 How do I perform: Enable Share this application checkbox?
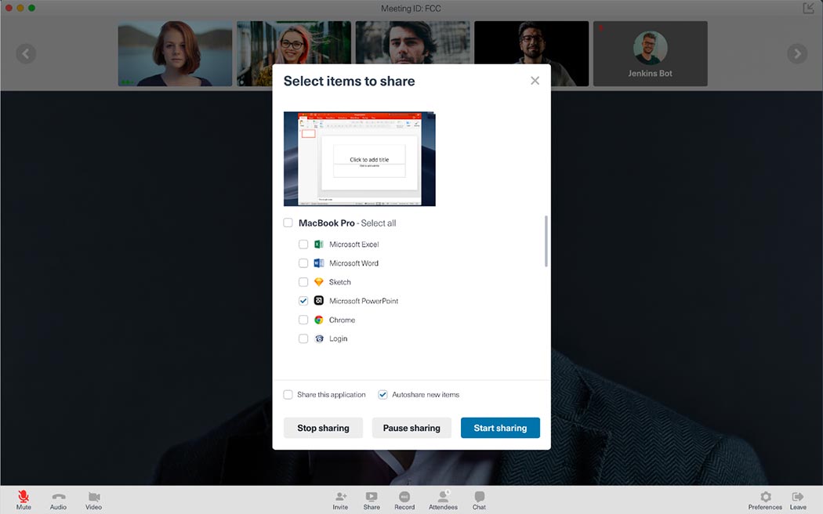click(288, 395)
